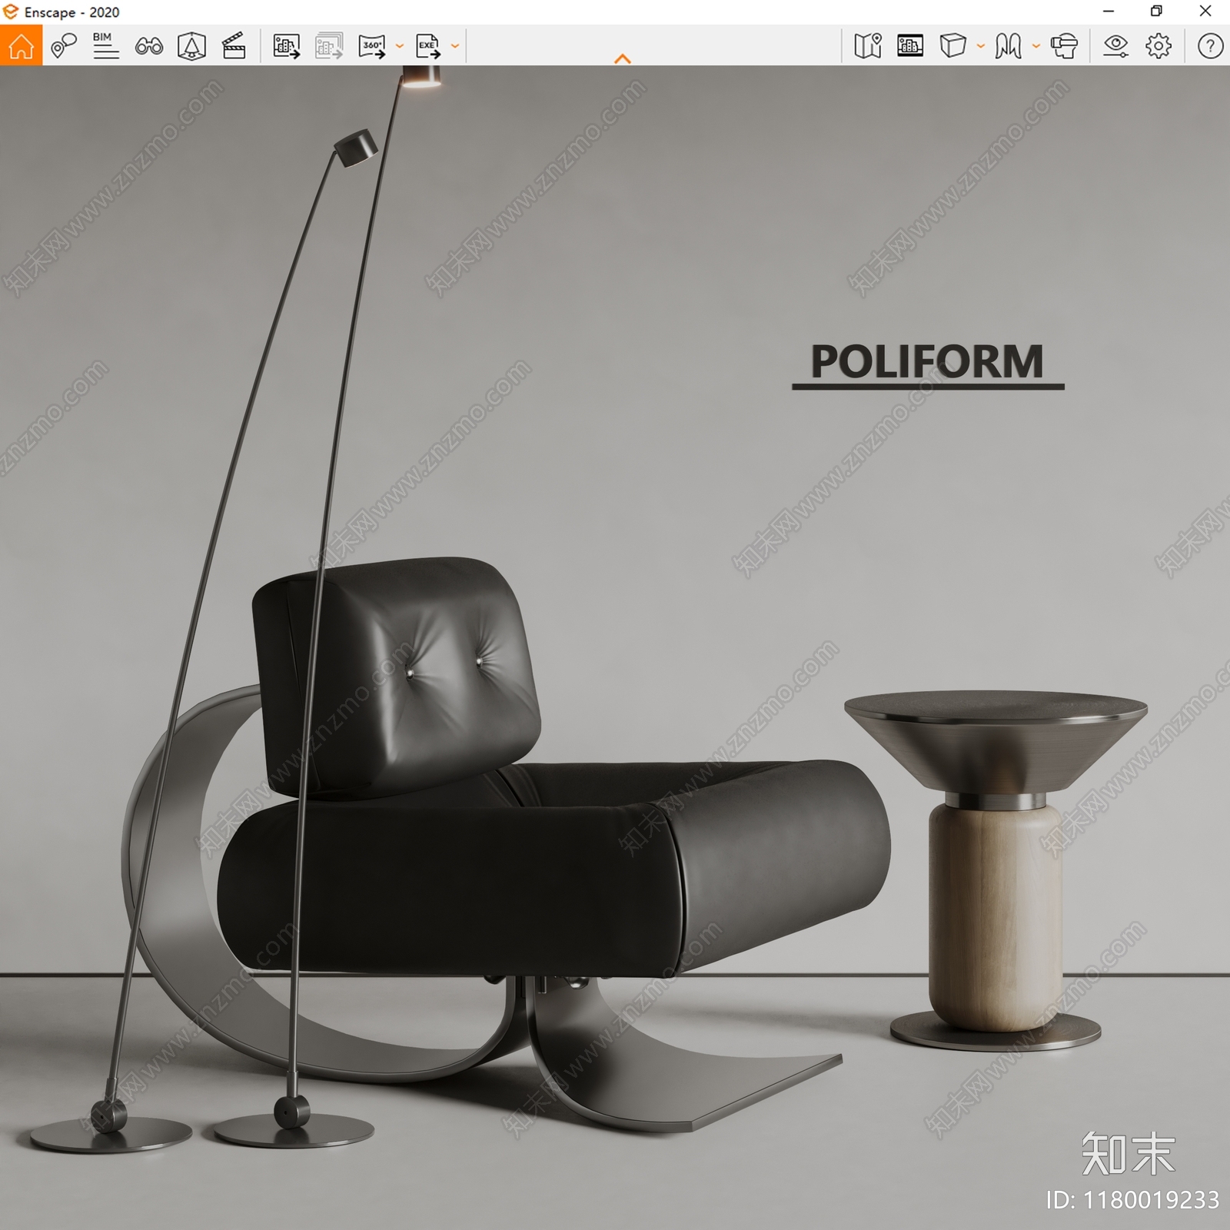Expand the fly mode dropdown arrow
This screenshot has height=1230, width=1230.
1036,46
